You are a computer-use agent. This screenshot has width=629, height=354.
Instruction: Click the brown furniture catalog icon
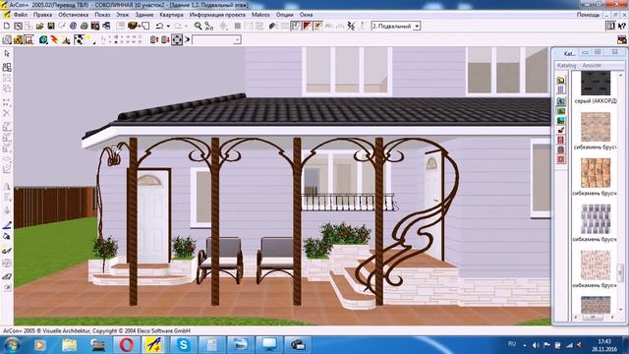tap(133, 27)
